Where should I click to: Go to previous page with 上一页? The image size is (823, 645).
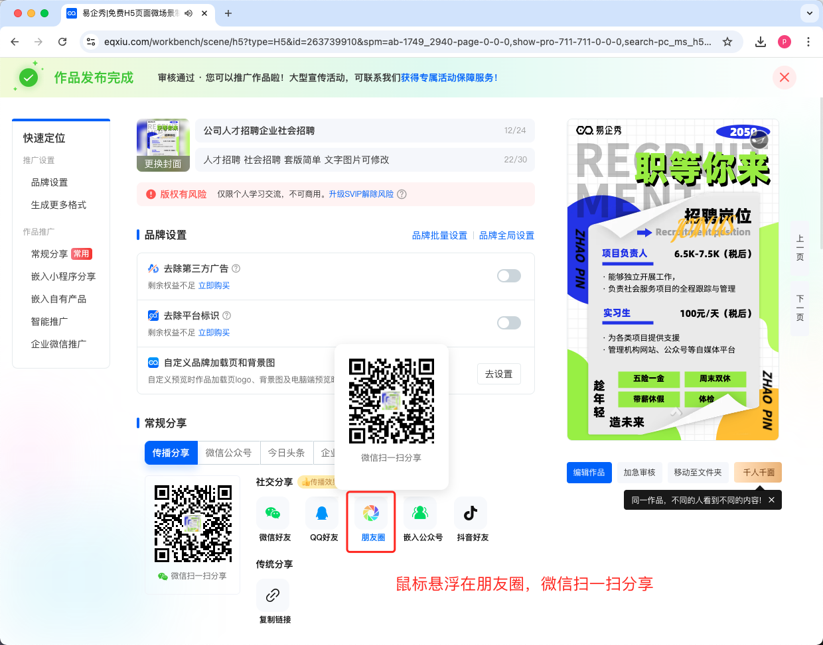(800, 248)
